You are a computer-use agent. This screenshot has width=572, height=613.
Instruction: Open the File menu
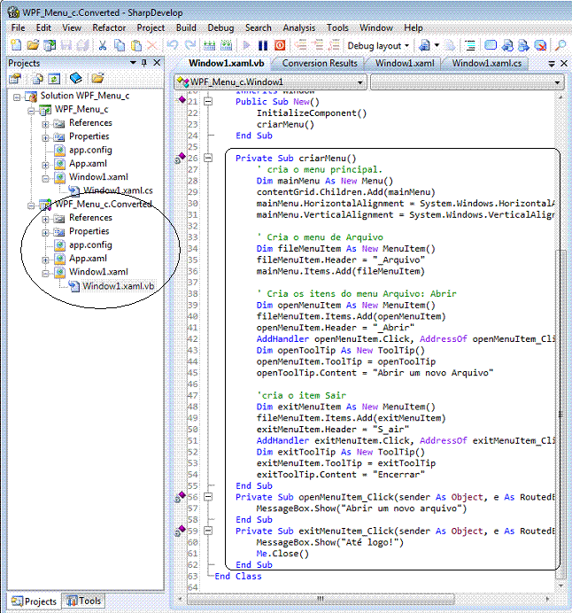18,27
